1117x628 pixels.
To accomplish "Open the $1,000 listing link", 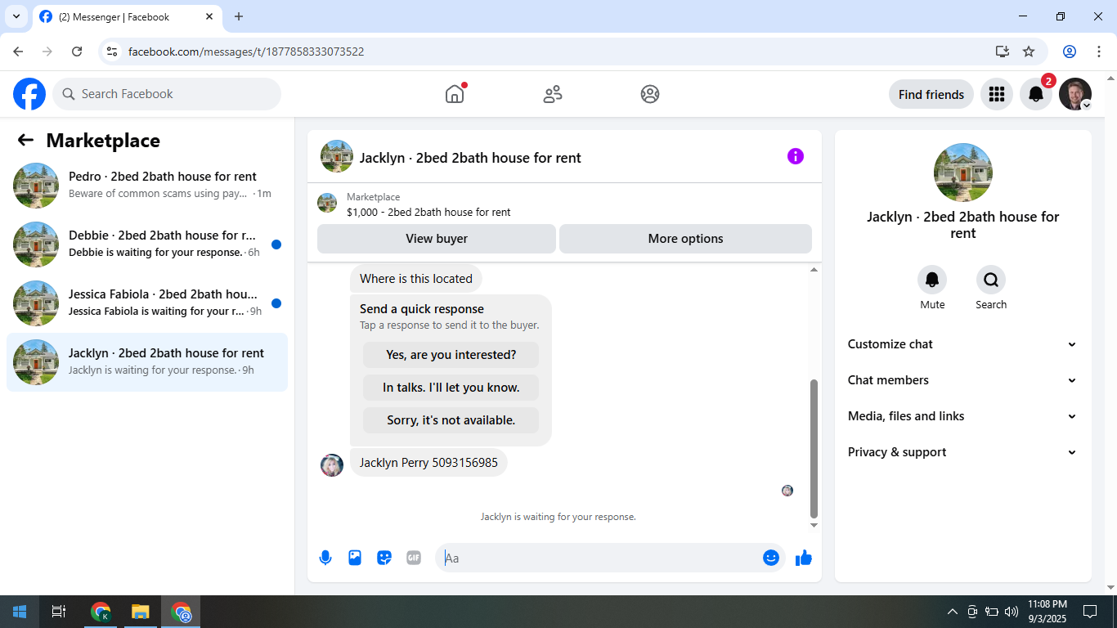I will [x=428, y=213].
